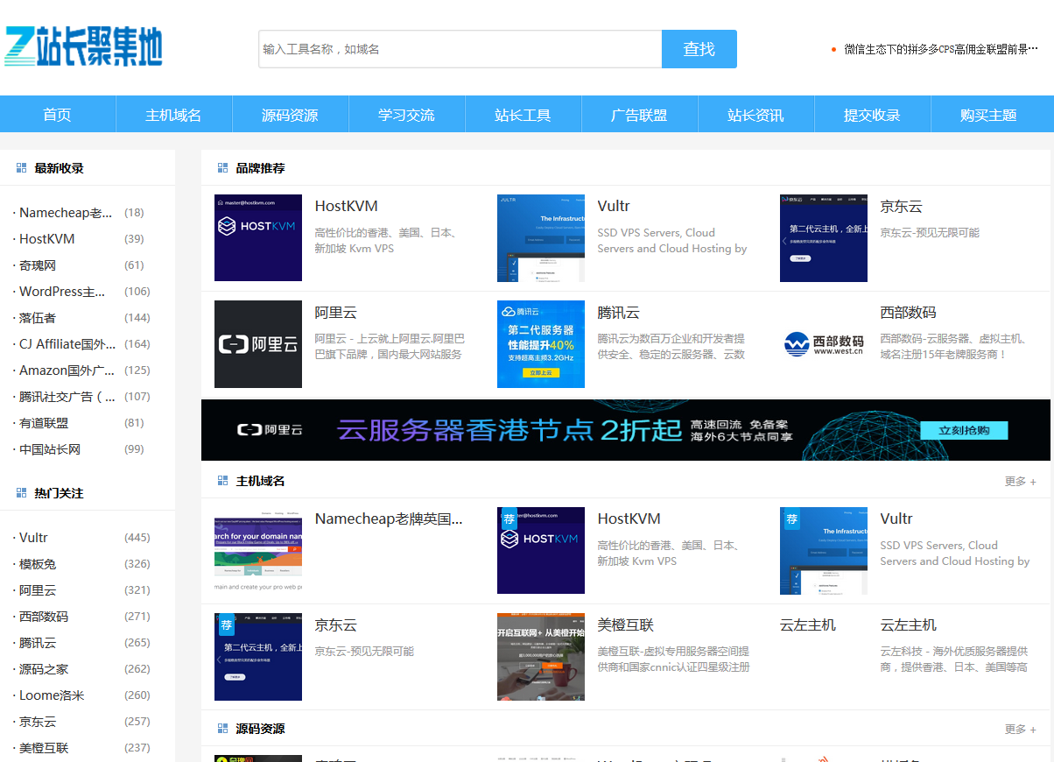Click 立刻抢购 button on banner
This screenshot has height=762, width=1054.
(964, 430)
